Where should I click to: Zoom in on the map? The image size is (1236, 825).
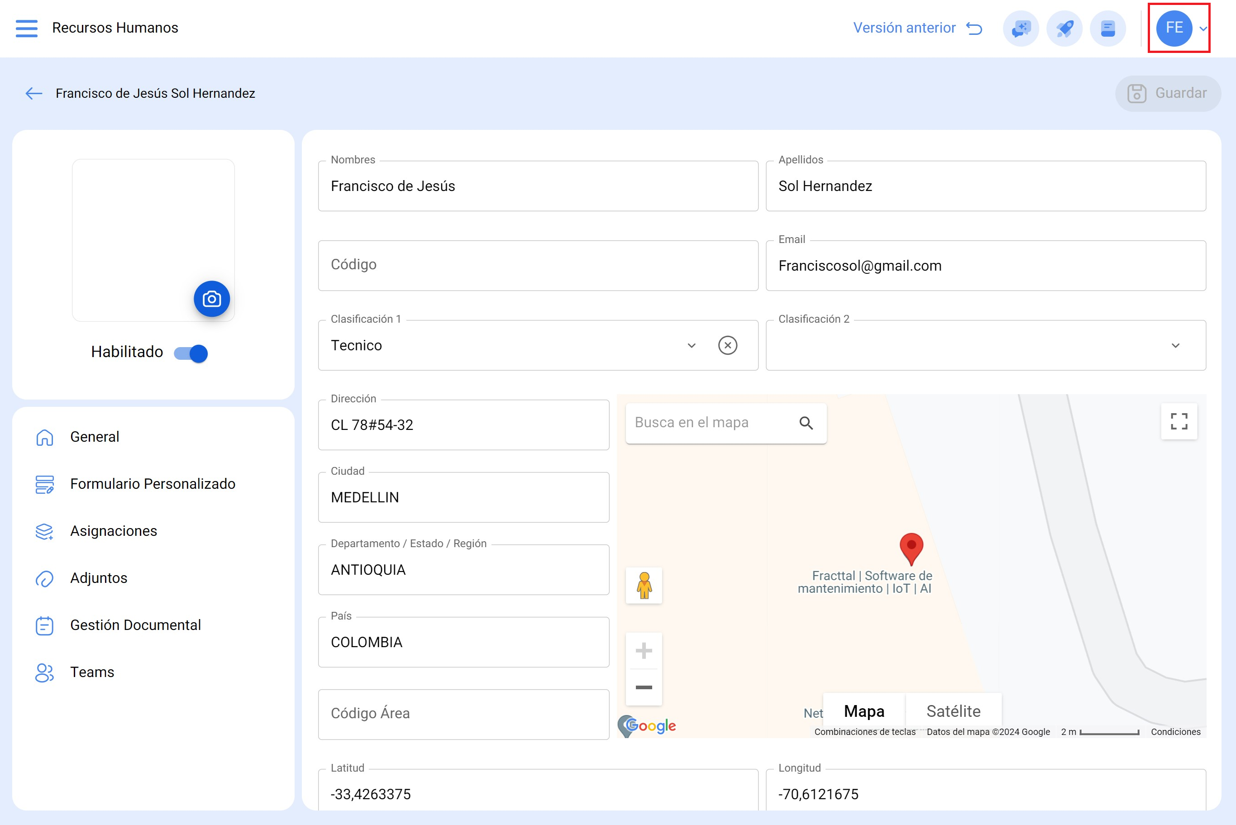(644, 651)
